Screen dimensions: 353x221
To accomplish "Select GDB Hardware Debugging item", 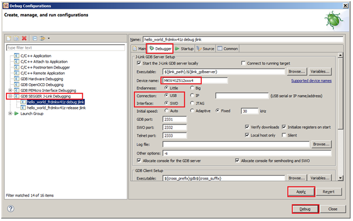I will point(41,79).
